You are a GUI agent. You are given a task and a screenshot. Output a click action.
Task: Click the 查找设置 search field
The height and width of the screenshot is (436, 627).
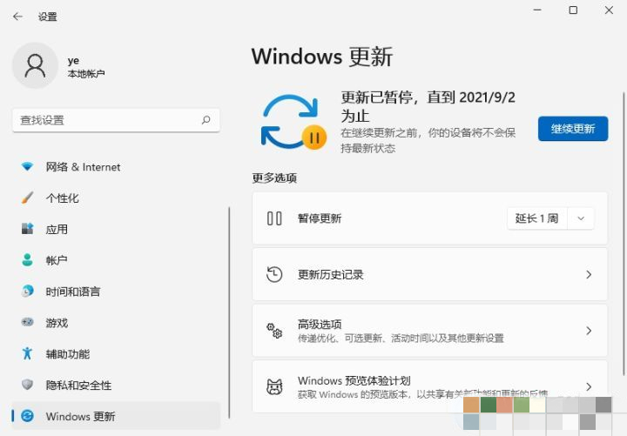[116, 120]
